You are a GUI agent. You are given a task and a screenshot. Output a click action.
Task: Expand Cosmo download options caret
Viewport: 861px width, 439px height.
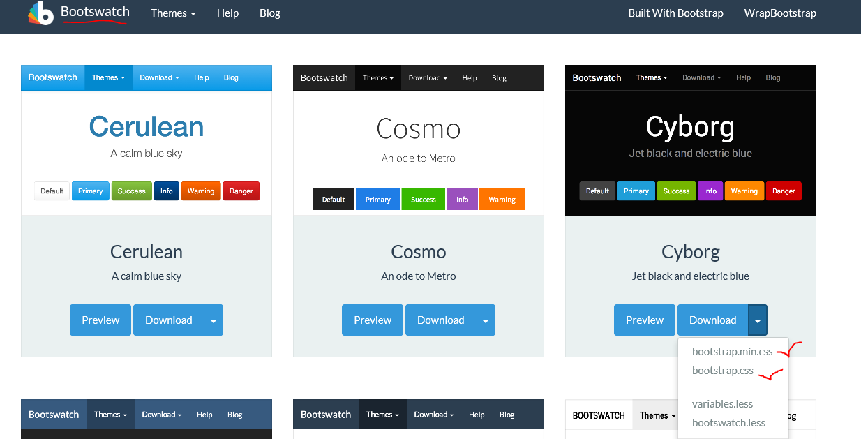tap(486, 320)
